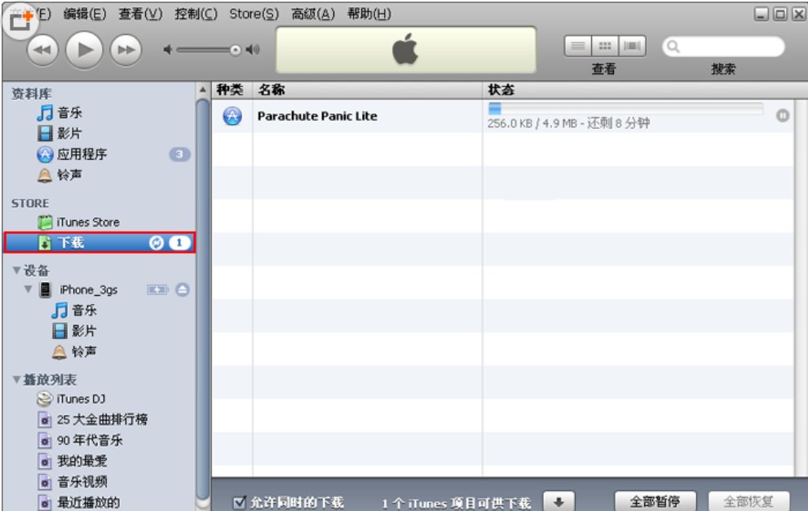Click the fast forward next button
Screen dimensions: 808x511
point(126,50)
